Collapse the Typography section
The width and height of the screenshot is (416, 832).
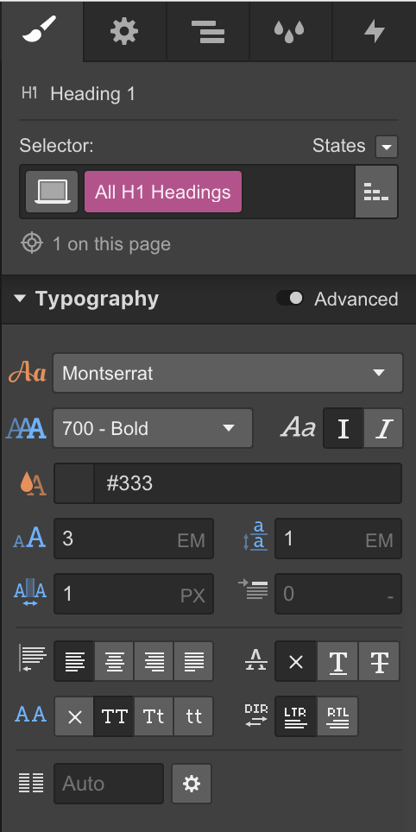pyautogui.click(x=20, y=299)
